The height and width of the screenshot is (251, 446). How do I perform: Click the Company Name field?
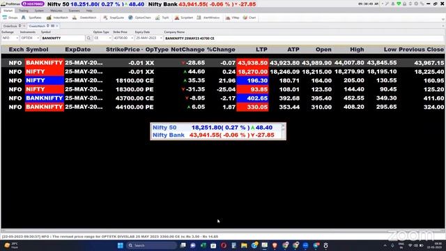tap(303, 38)
